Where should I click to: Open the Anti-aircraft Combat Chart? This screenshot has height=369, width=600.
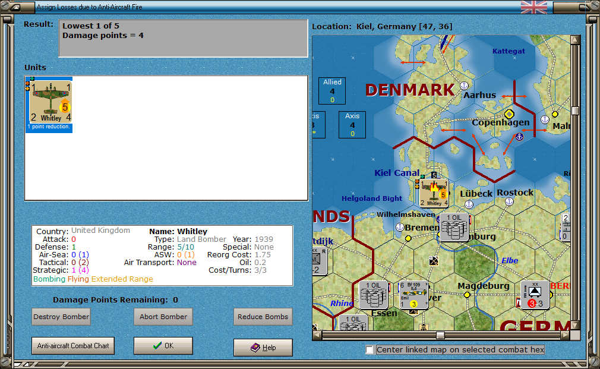point(73,346)
